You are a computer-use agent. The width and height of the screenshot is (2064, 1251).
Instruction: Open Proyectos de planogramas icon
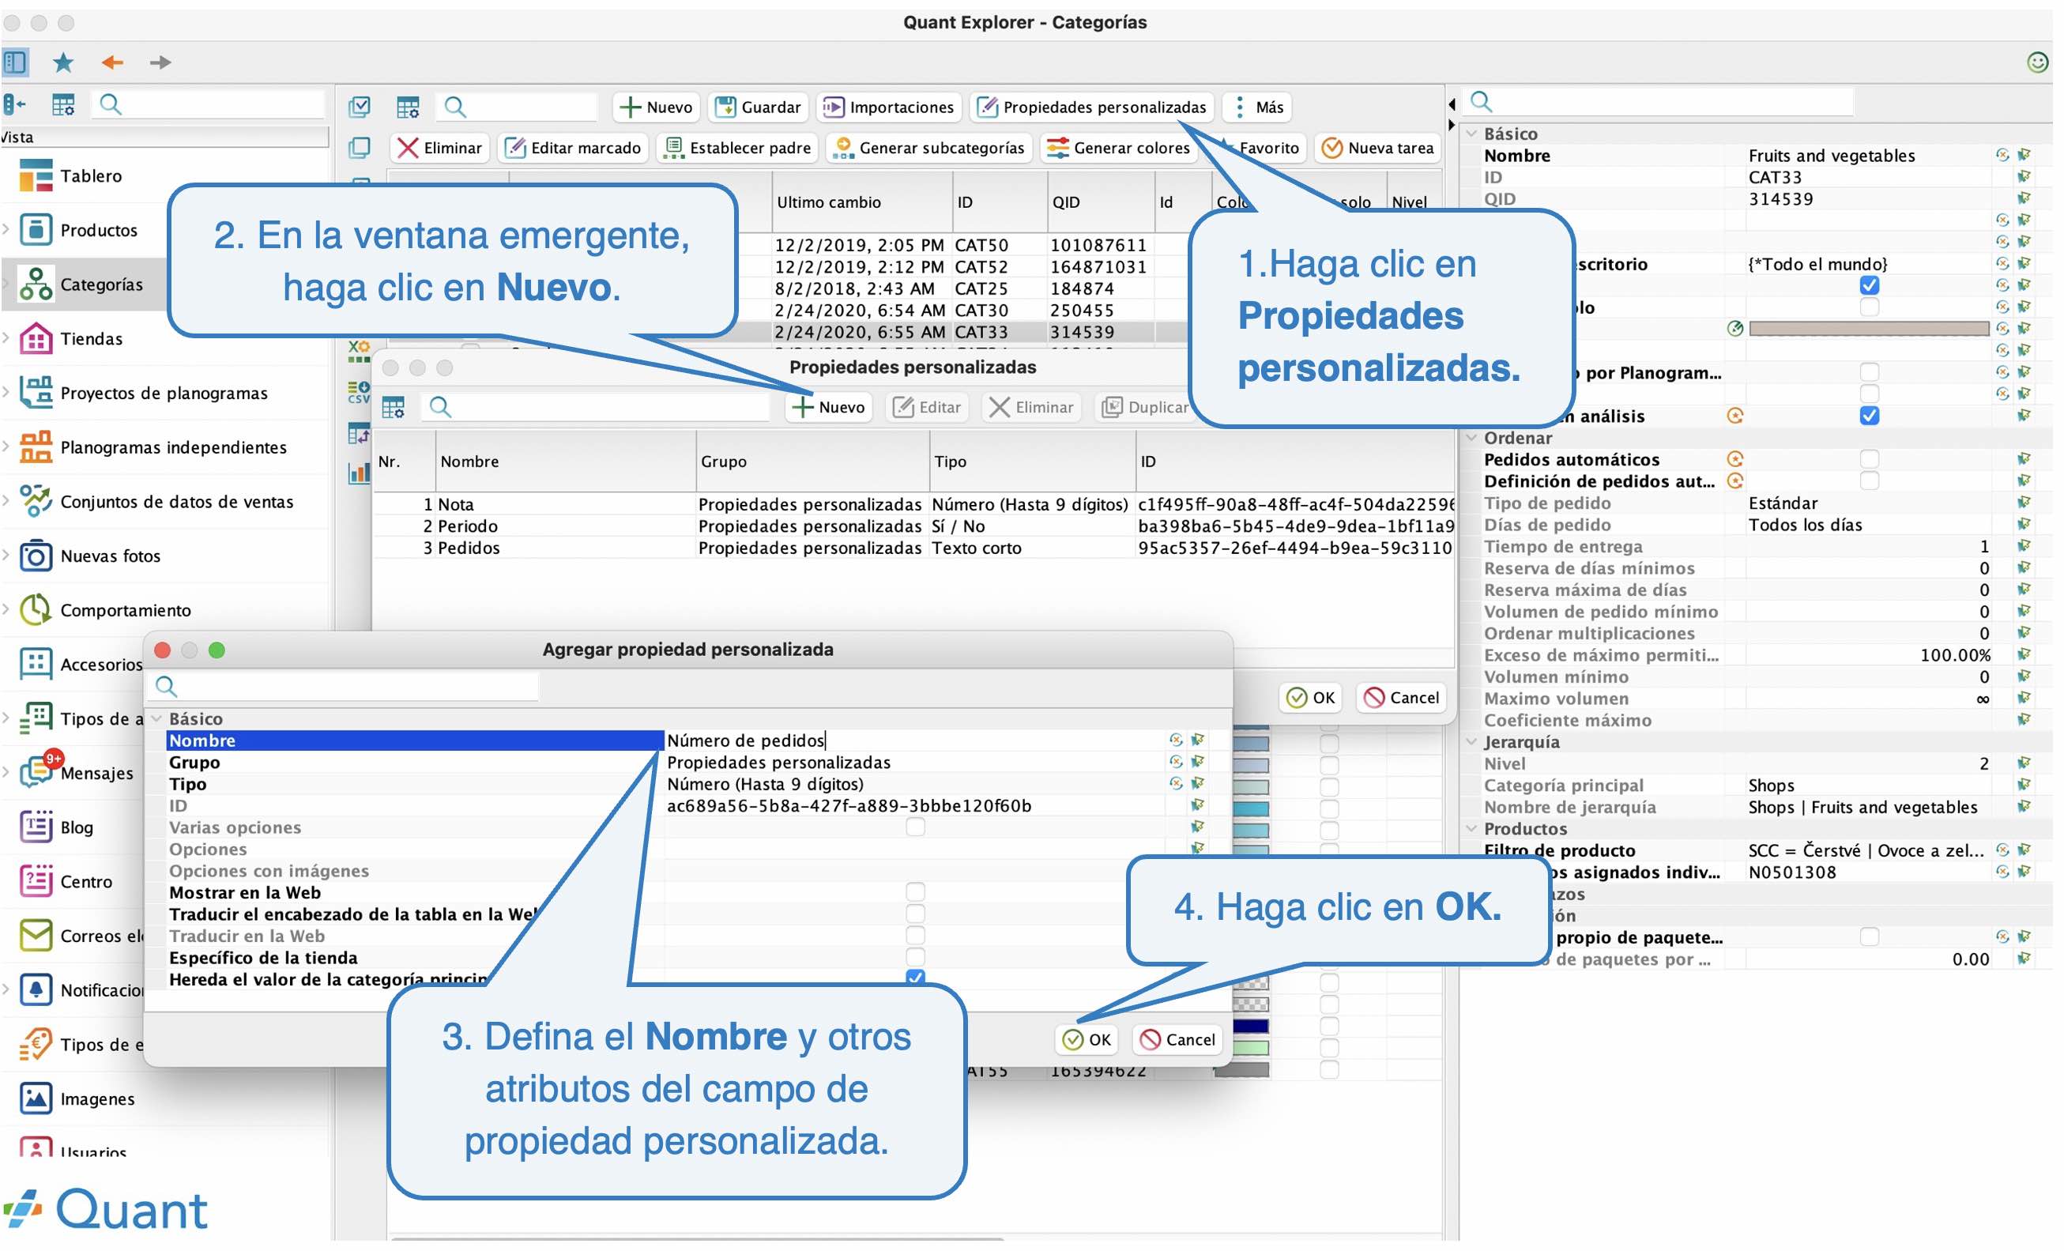tap(36, 393)
